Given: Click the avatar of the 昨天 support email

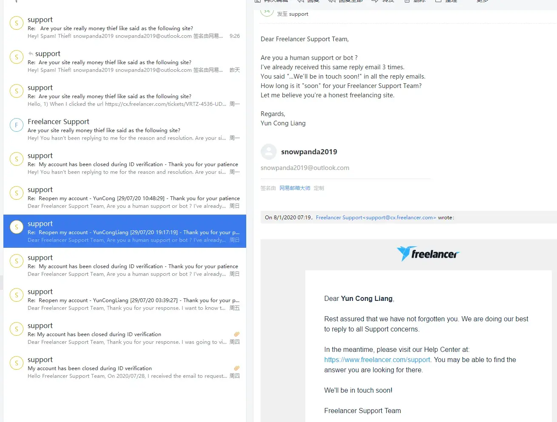Looking at the screenshot, I should (x=16, y=57).
